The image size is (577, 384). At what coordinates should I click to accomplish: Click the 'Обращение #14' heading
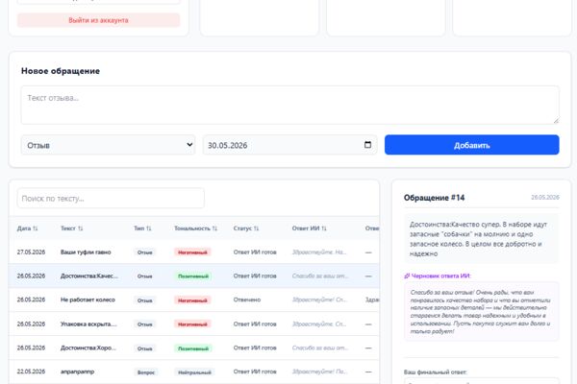434,198
